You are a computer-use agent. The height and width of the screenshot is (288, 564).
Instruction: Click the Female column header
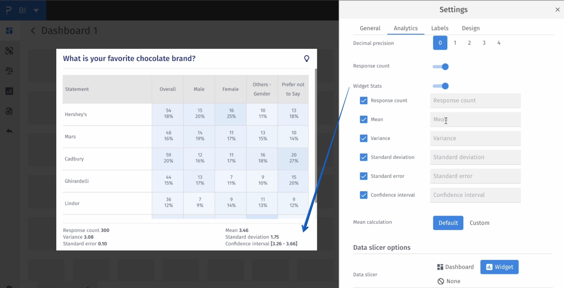point(230,89)
